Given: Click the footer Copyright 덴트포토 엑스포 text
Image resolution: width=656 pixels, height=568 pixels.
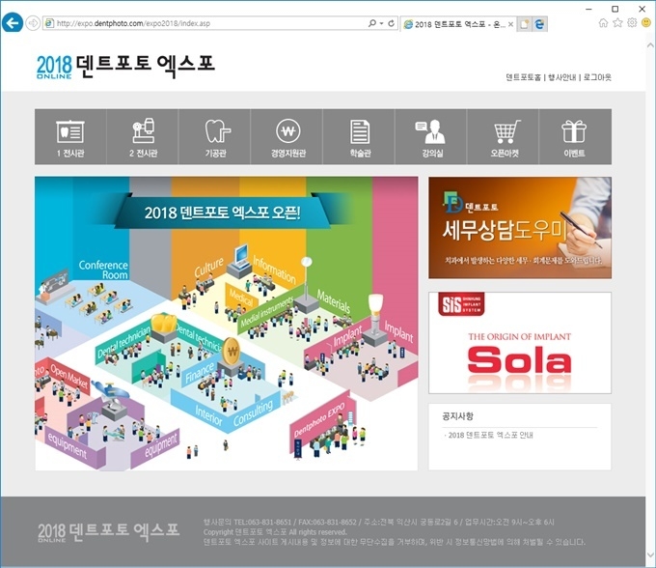Looking at the screenshot, I should pos(275,532).
